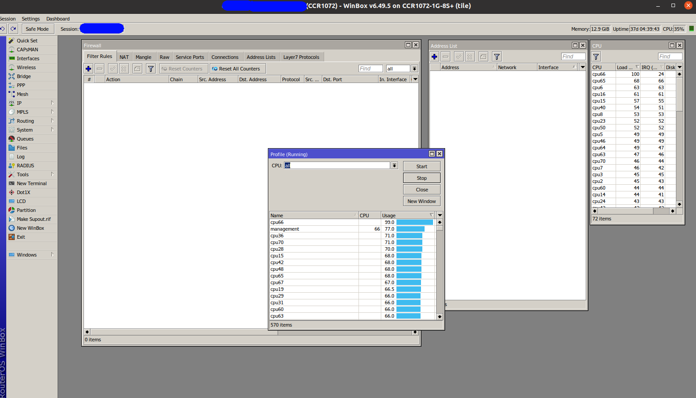Expand the Windows submenu in the sidebar
The height and width of the screenshot is (398, 696).
point(32,255)
